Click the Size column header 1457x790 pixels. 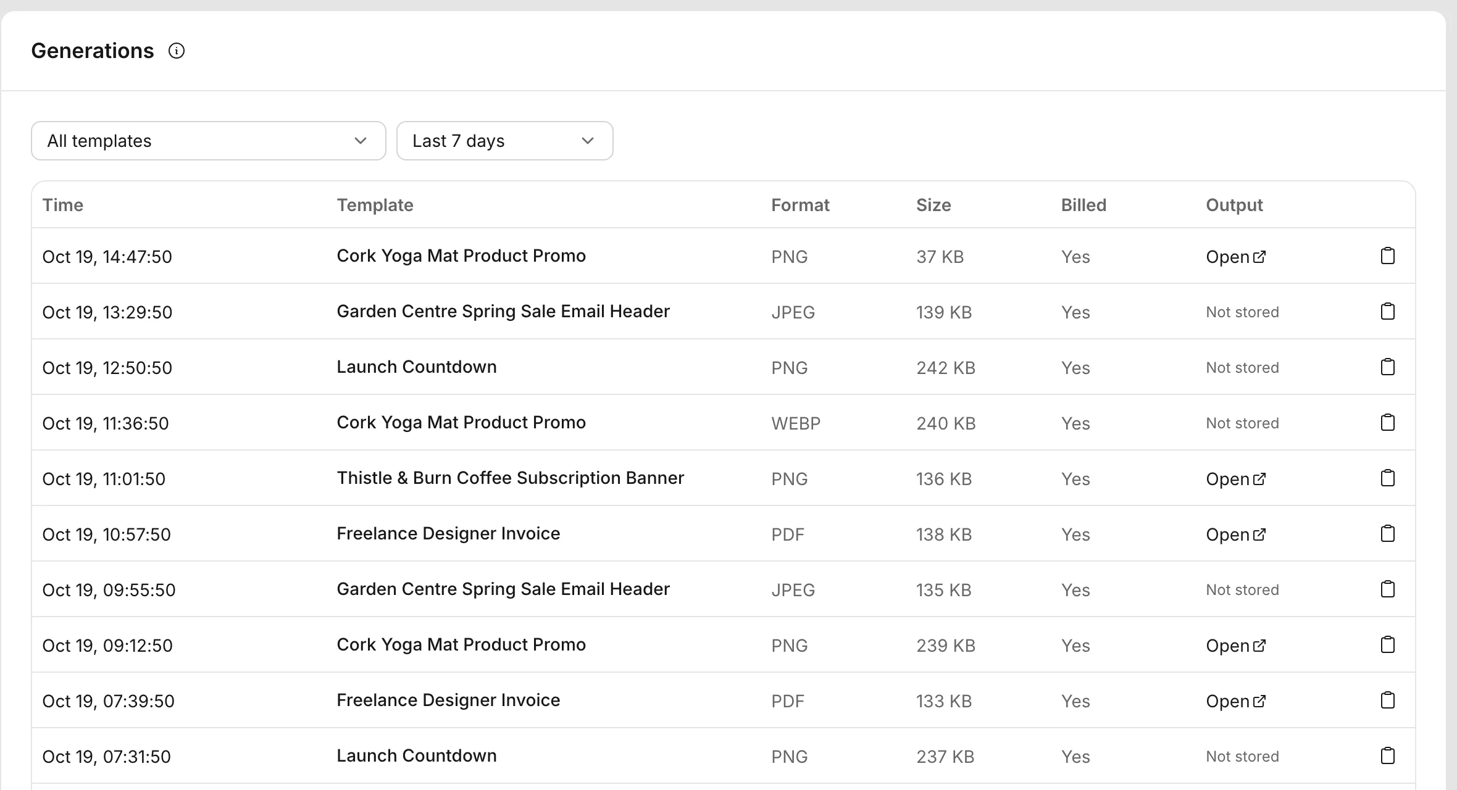click(x=933, y=205)
